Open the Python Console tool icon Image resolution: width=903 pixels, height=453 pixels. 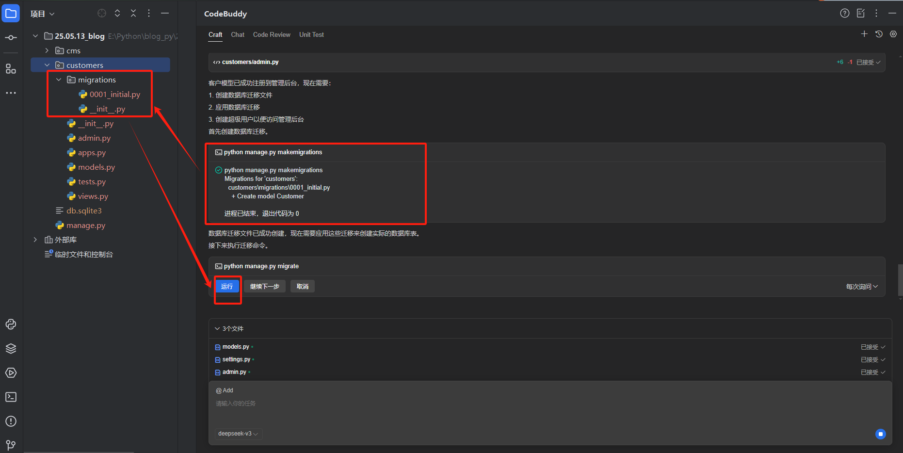pos(11,324)
